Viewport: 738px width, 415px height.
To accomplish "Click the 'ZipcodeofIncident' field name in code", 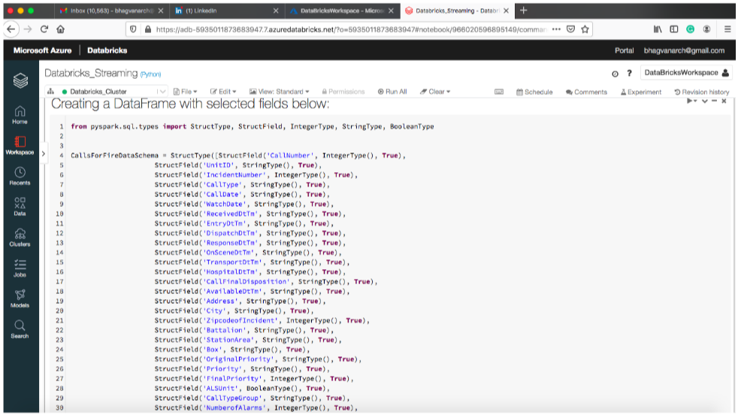I will pos(240,321).
